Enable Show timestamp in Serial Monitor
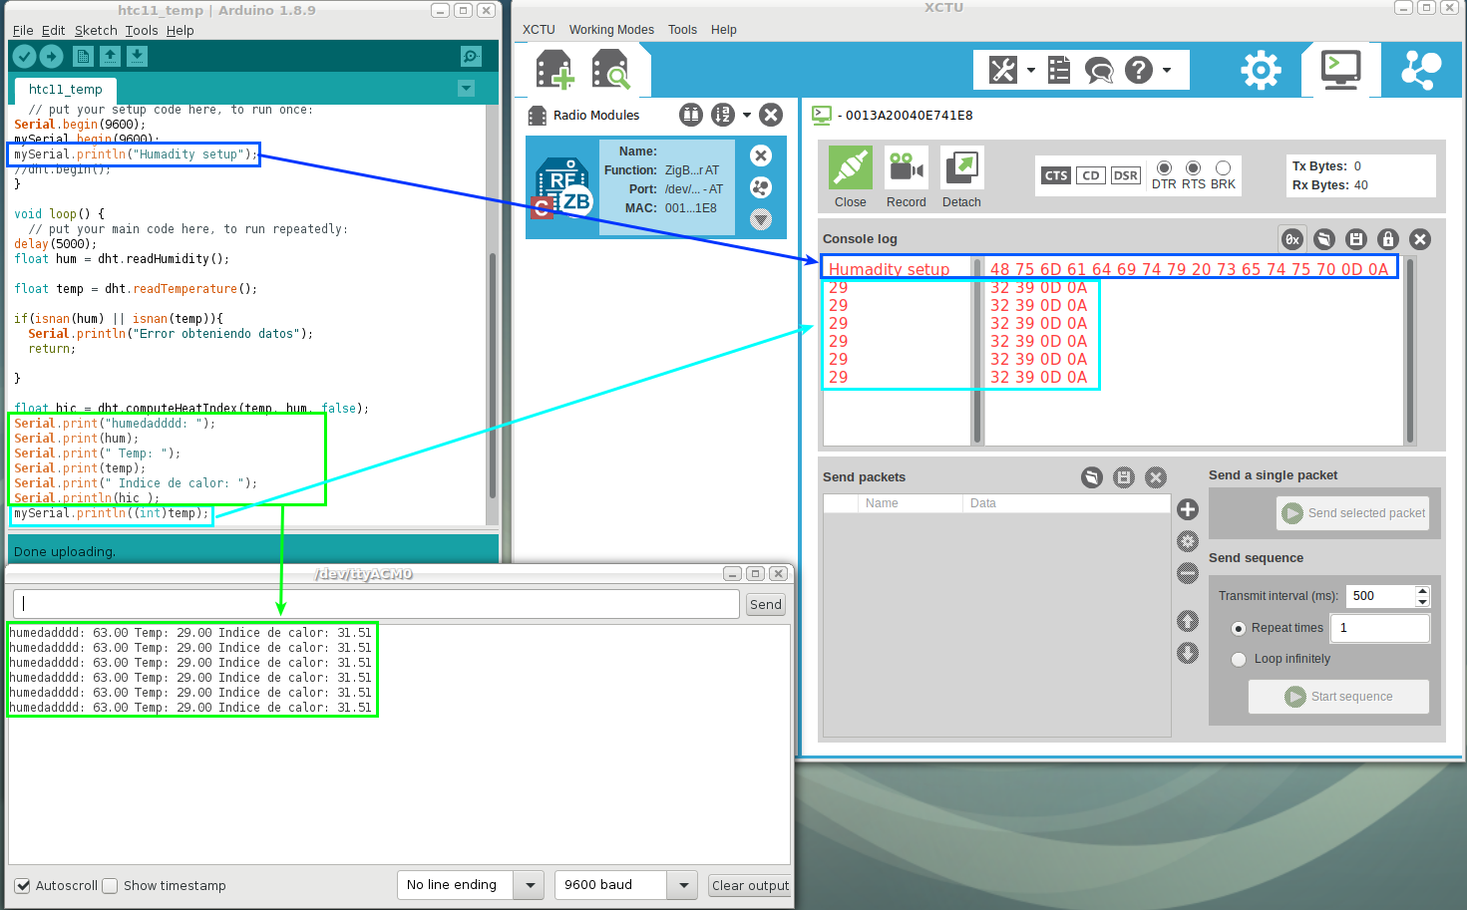The width and height of the screenshot is (1467, 910). 110,885
